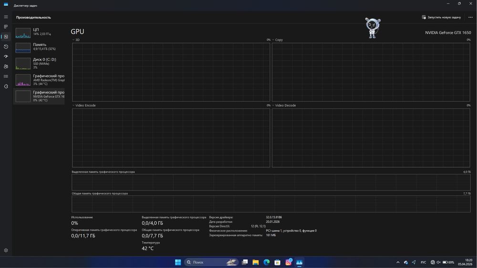Click the 0,0/4,0 ГБ dedicated memory value
Viewport: 477px width, 268px height.
pyautogui.click(x=152, y=223)
